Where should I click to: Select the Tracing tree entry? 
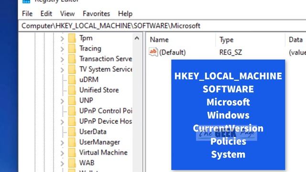point(90,48)
